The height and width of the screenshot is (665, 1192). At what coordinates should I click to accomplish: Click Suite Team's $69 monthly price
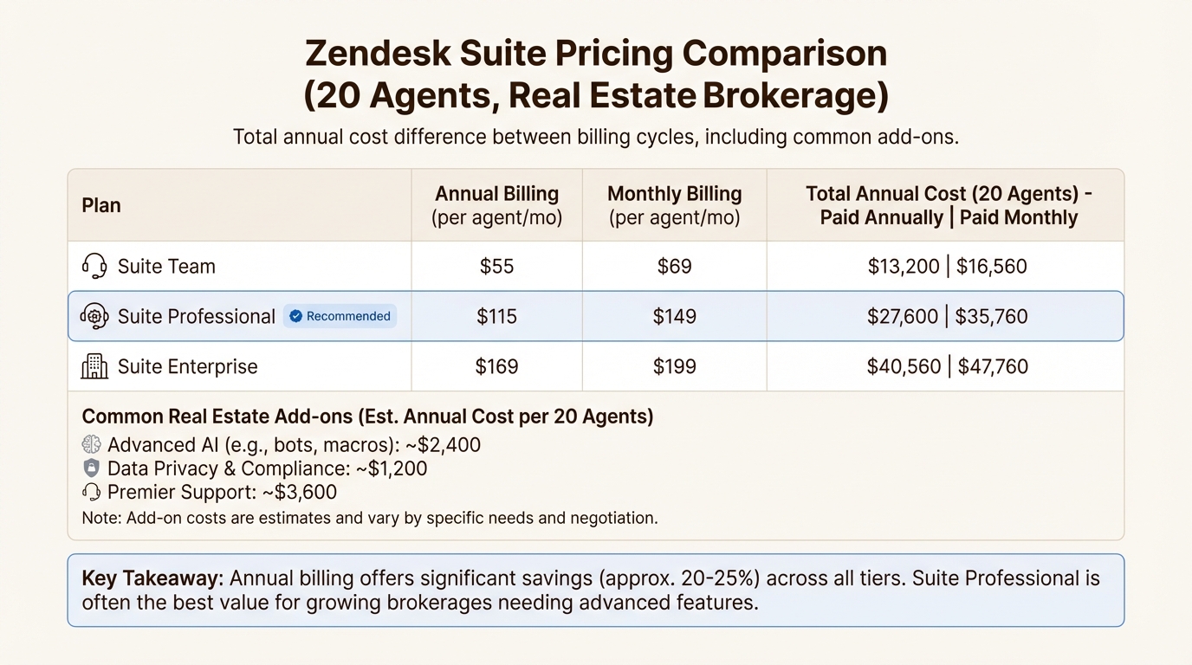(674, 266)
